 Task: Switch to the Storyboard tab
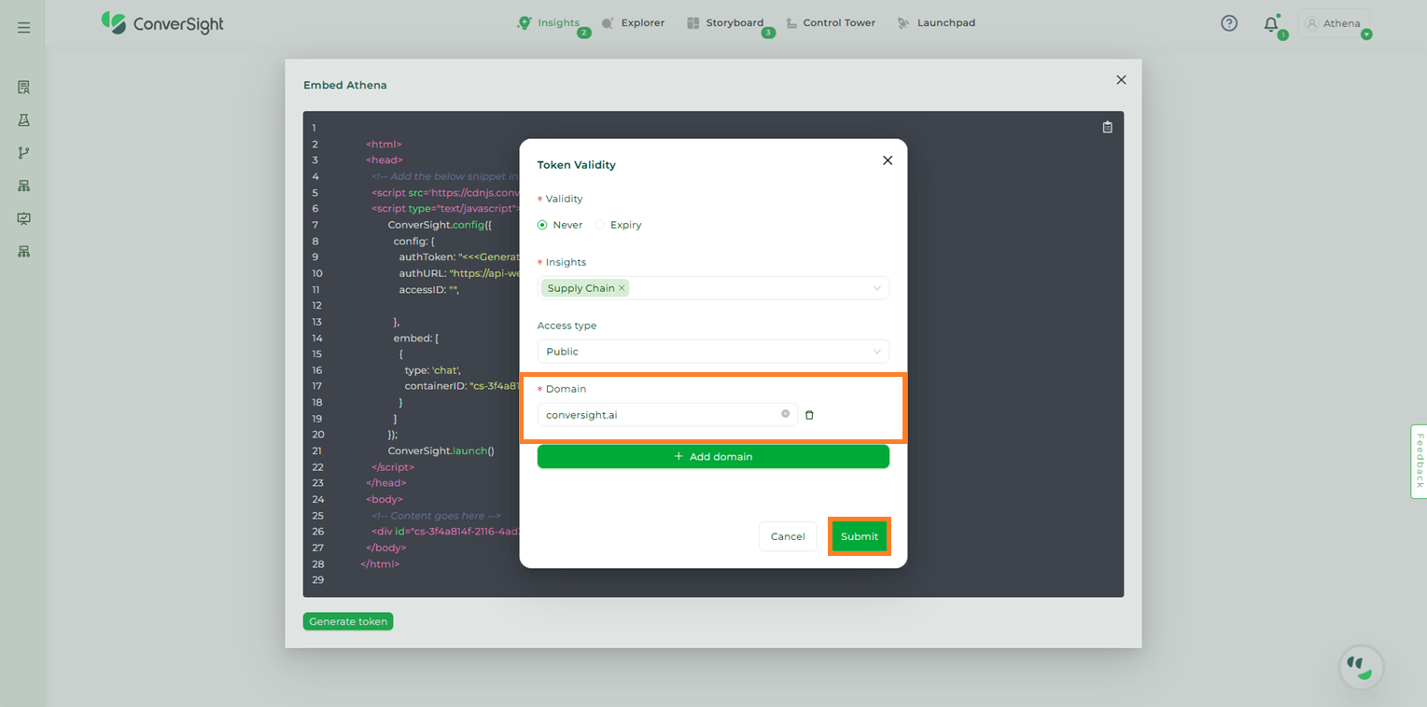[x=725, y=23]
